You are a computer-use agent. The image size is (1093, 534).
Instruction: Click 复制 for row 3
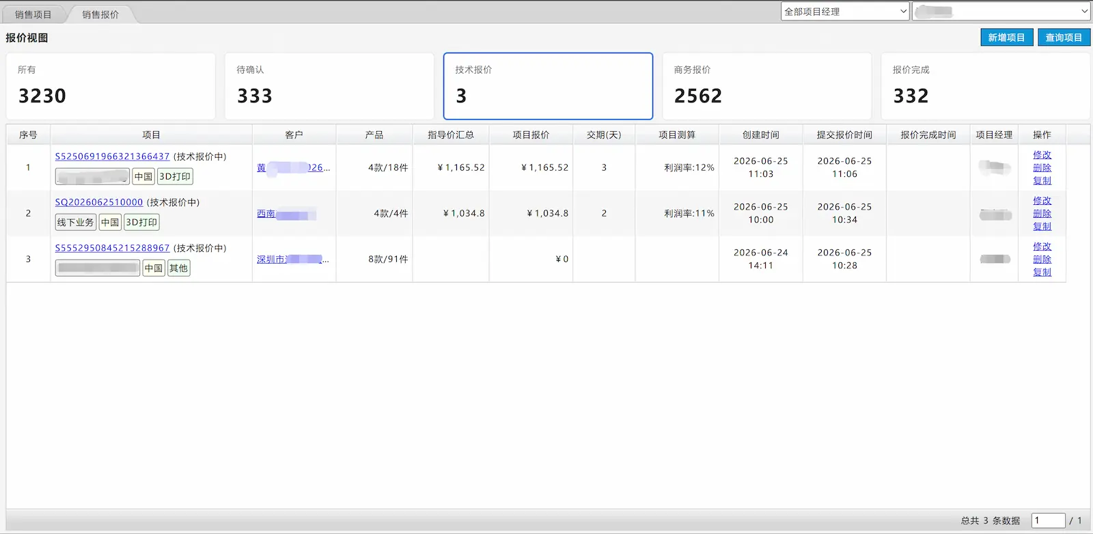(x=1042, y=272)
